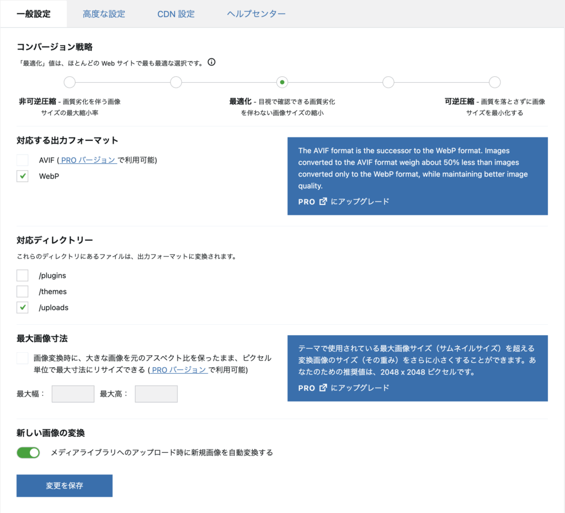
Task: Toggle auto-convert new images on upload switch
Action: coord(28,452)
